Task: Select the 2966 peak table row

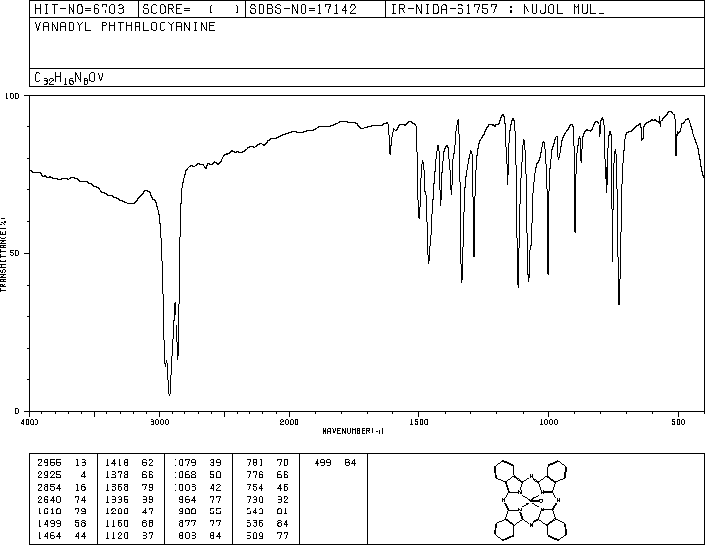Action: tap(62, 463)
